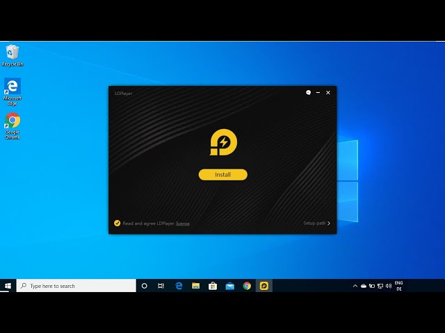Image resolution: width=445 pixels, height=333 pixels.
Task: Open volume speaker tray icon
Action: tap(389, 286)
